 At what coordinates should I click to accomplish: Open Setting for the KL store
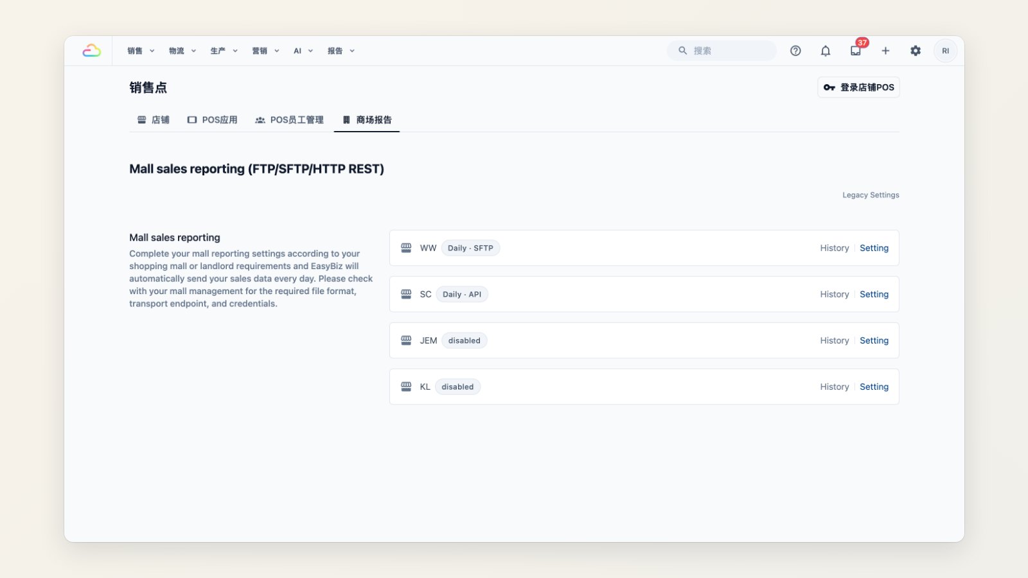tap(874, 387)
